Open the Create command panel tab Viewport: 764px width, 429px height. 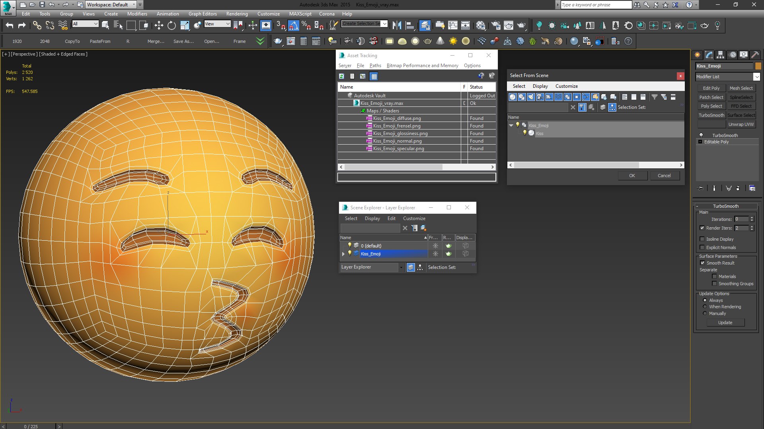(x=698, y=55)
